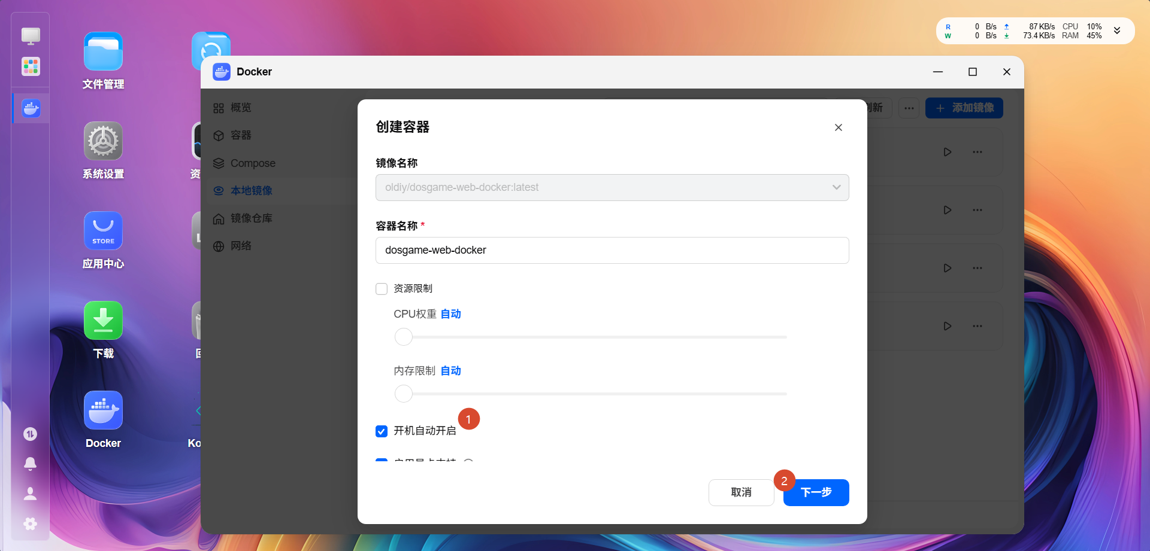
Task: Open first image row more menu
Action: click(978, 152)
